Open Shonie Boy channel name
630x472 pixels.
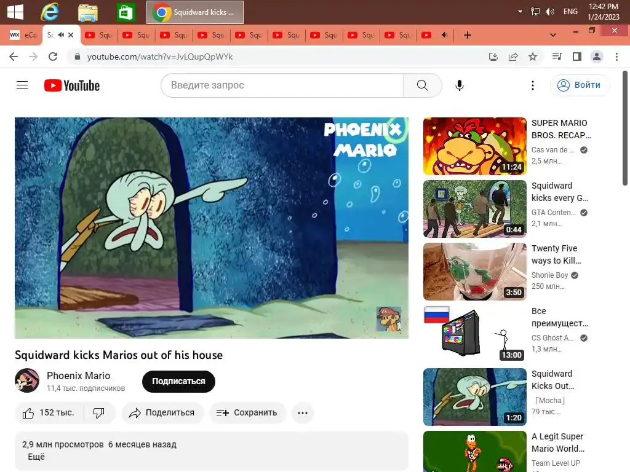(549, 275)
